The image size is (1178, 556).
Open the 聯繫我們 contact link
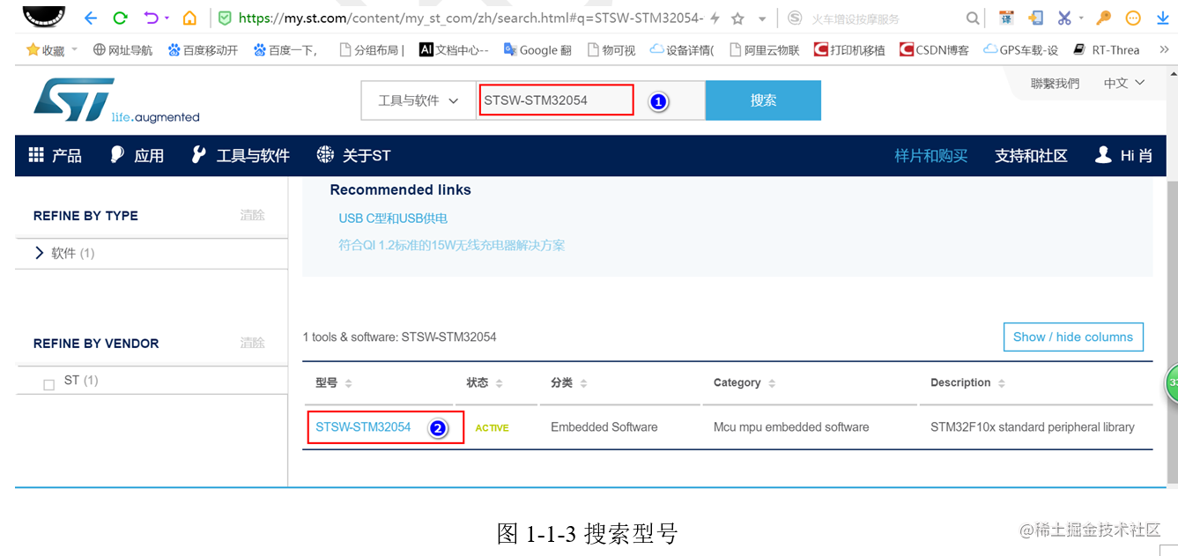pos(1055,83)
